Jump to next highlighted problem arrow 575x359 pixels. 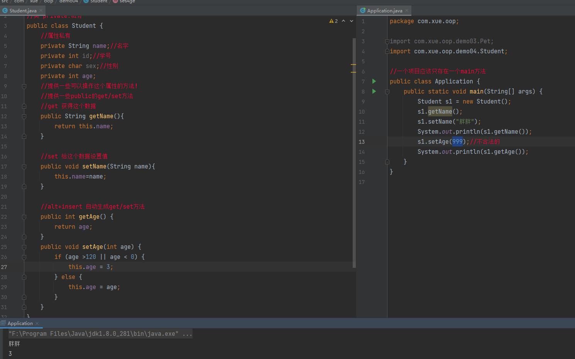(352, 21)
